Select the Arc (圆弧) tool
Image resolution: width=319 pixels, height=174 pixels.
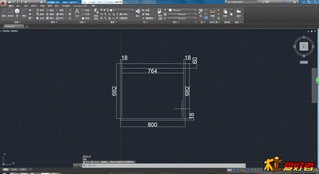pyautogui.click(x=24, y=13)
